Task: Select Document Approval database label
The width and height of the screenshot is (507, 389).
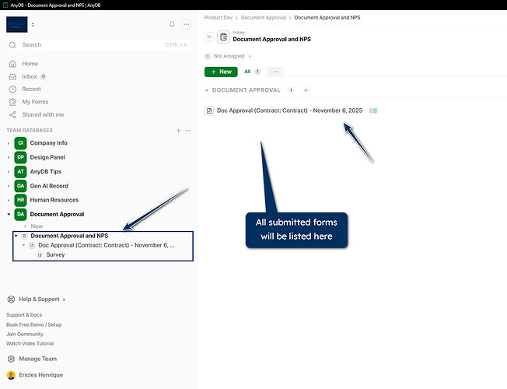Action: click(x=57, y=214)
